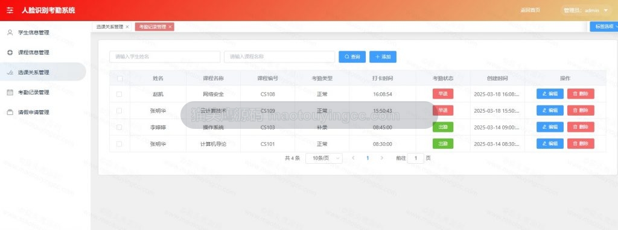Switch to the 选课关系管理 tab
The width and height of the screenshot is (618, 230).
point(110,26)
